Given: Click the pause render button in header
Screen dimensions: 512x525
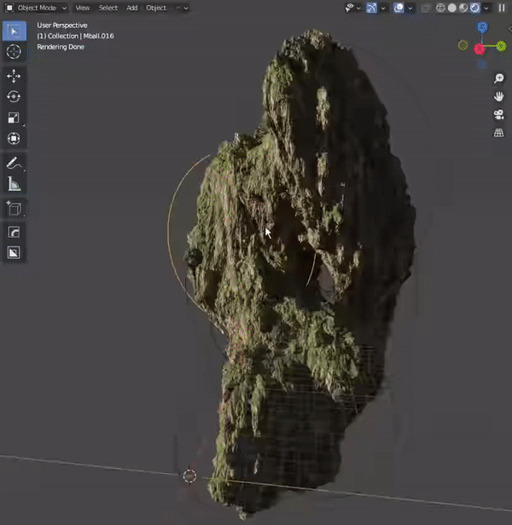Looking at the screenshot, I should click(502, 8).
